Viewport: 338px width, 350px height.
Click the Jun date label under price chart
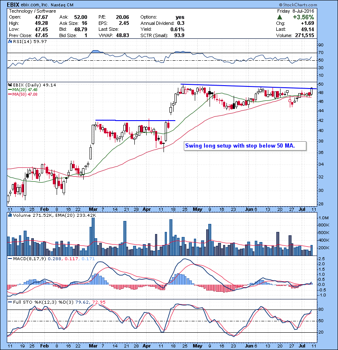coord(249,210)
